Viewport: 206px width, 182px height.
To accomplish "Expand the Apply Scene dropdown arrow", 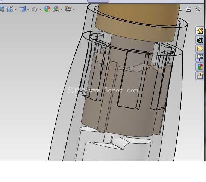I will (x=62, y=10).
